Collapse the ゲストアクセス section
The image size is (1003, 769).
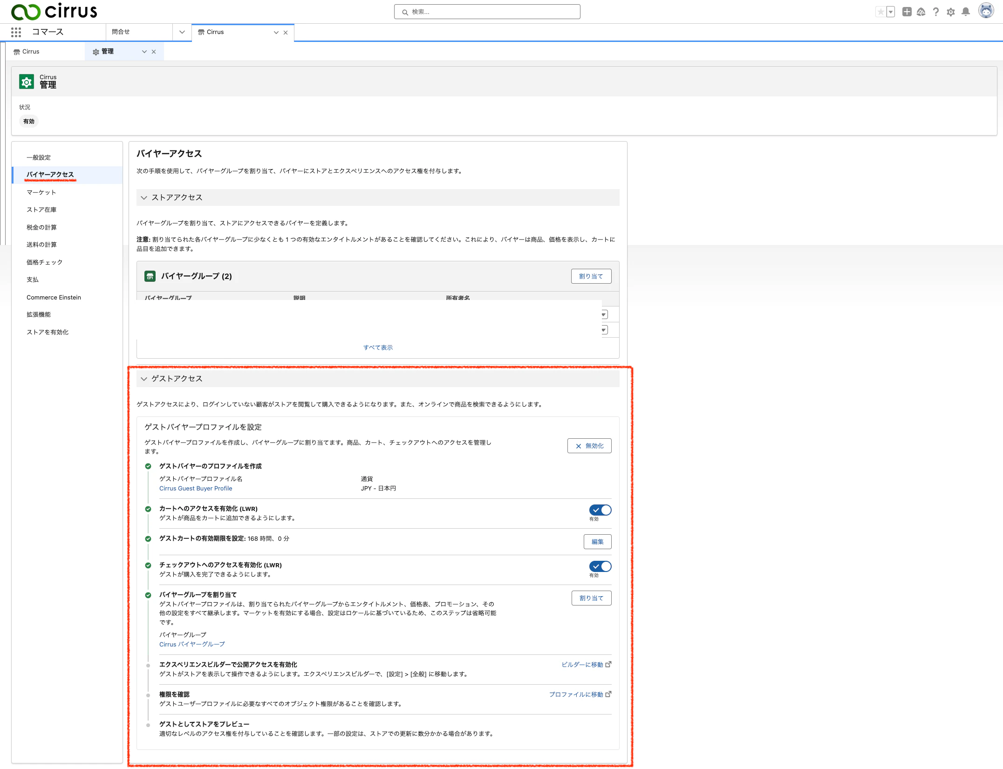click(144, 379)
